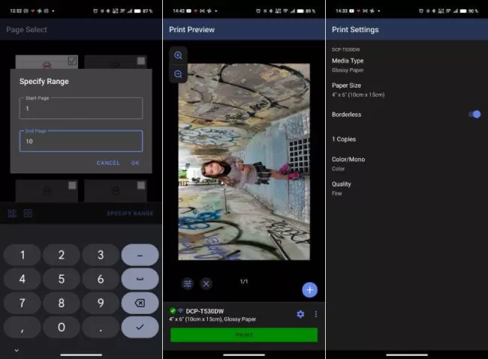488x359 pixels.
Task: Check the second page thumbnail checkbox
Action: click(140, 61)
